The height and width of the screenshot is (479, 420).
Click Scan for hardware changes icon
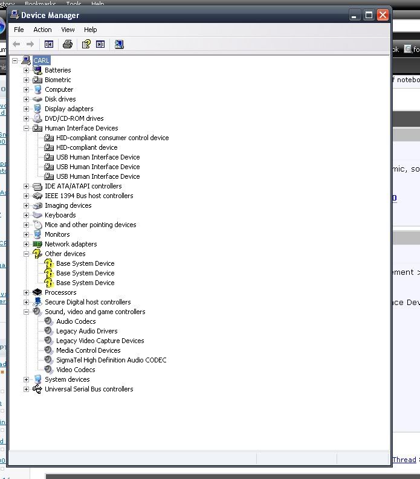(119, 44)
